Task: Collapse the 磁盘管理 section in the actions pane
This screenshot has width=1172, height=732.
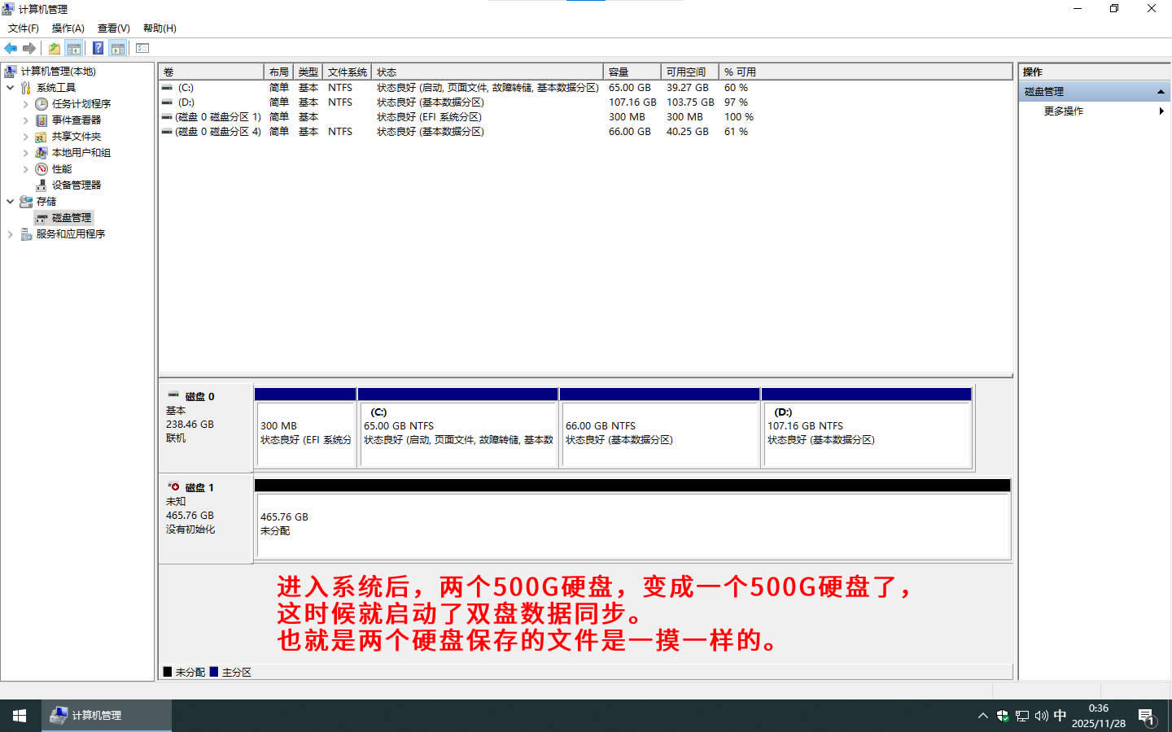Action: coord(1161,91)
